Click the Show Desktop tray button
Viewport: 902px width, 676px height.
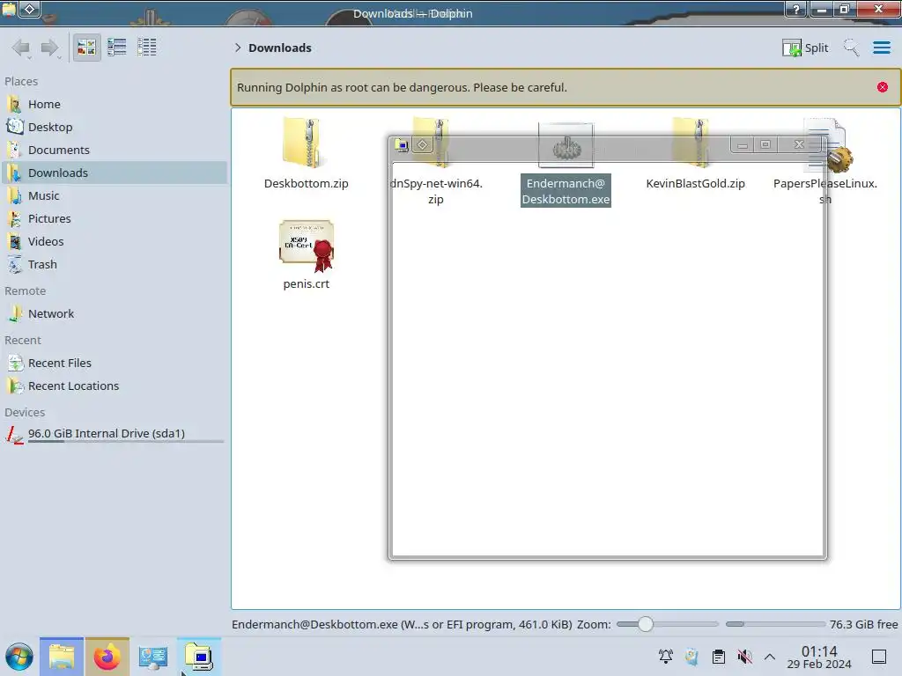(x=879, y=657)
